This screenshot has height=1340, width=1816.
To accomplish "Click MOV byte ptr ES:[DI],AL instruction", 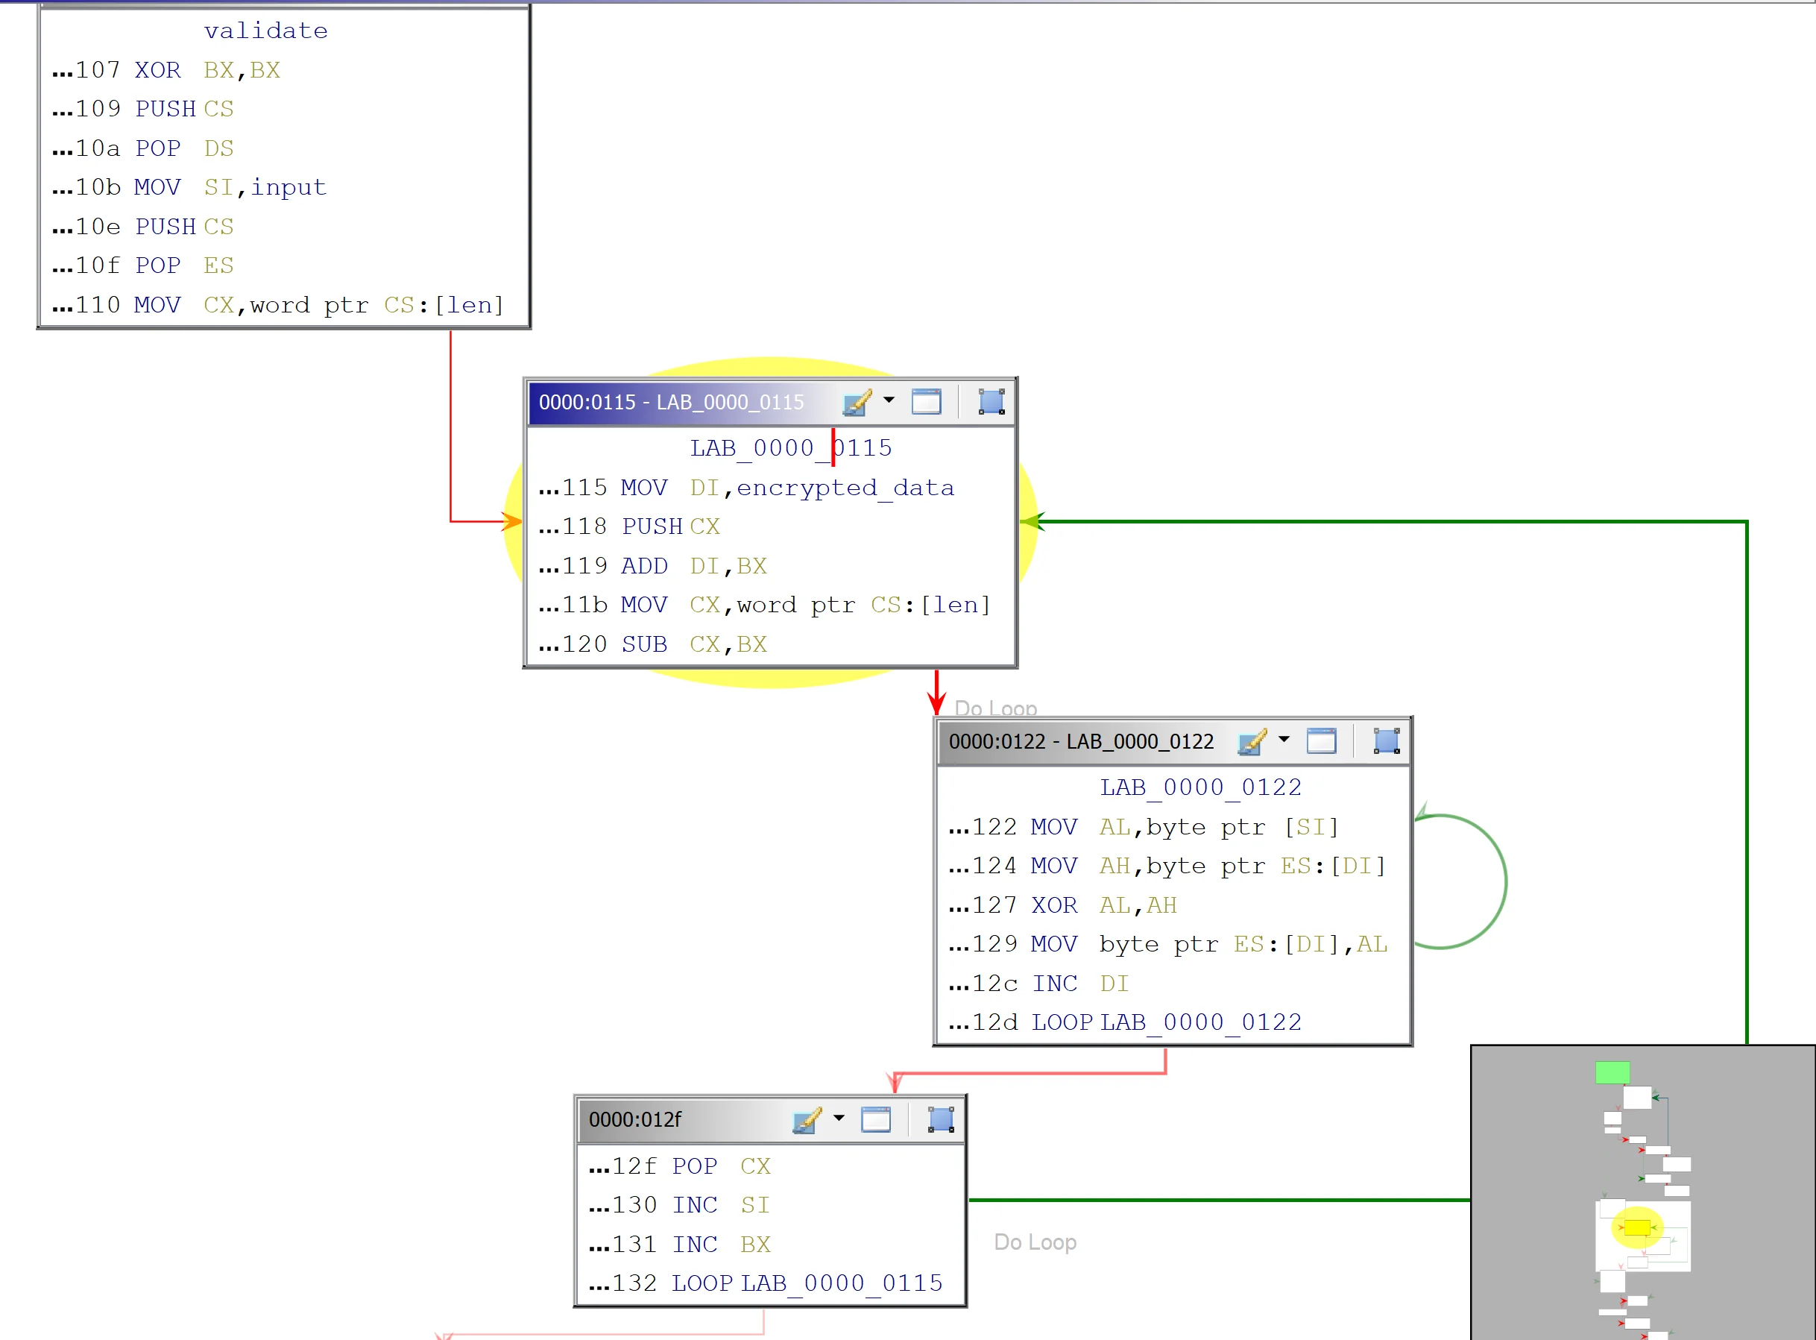I will (x=1168, y=944).
